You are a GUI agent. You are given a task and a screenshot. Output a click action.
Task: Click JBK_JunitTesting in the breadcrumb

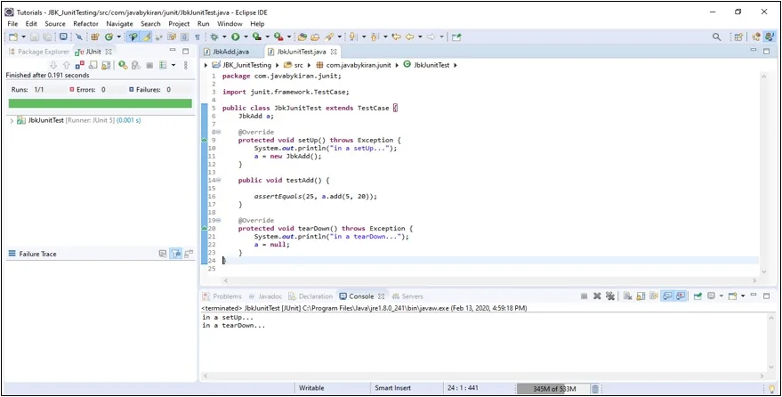(x=241, y=65)
